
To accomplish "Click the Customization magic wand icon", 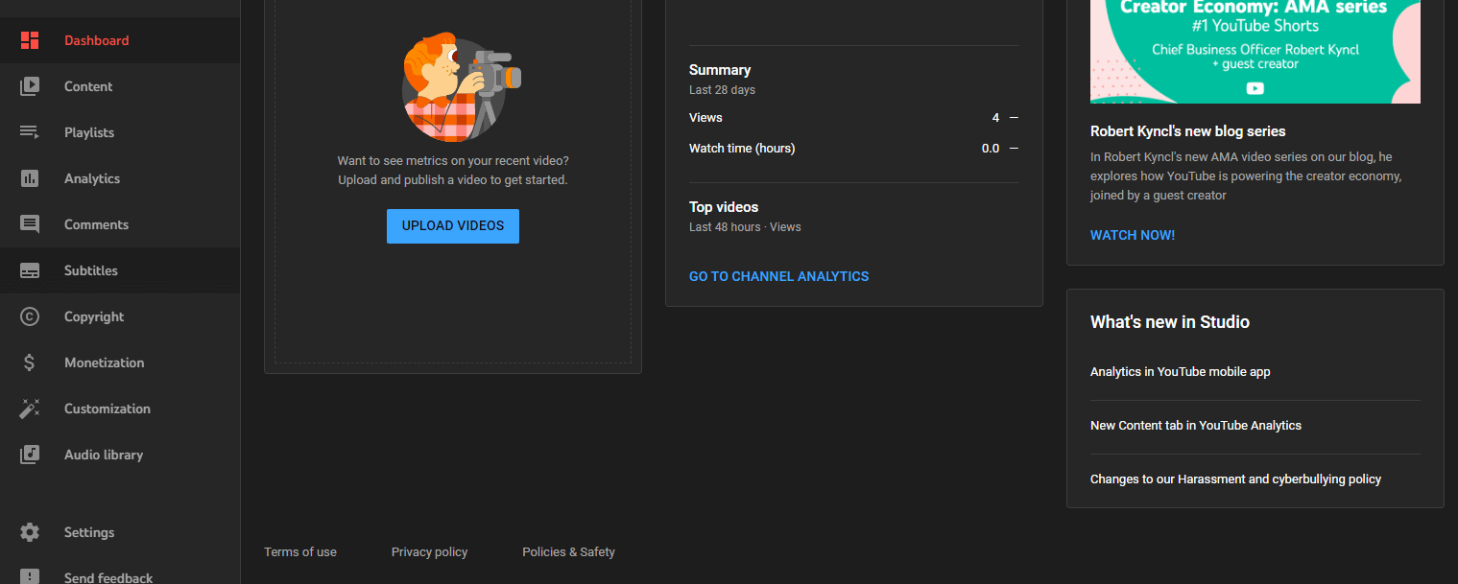I will pos(30,409).
